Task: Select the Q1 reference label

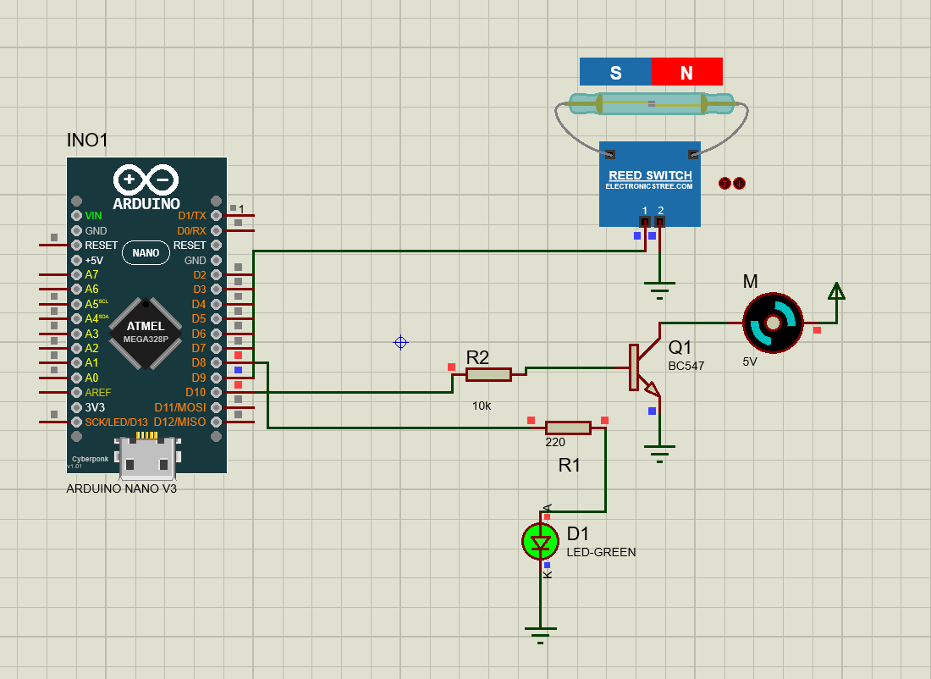Action: click(680, 347)
